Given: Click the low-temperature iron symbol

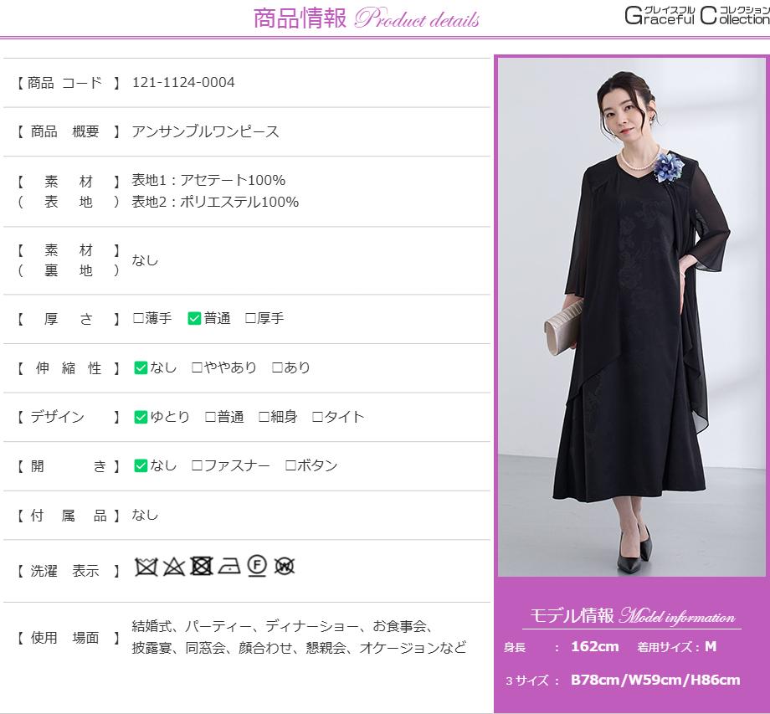Looking at the screenshot, I should 229,567.
